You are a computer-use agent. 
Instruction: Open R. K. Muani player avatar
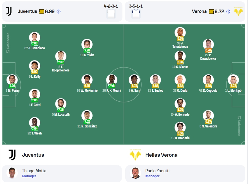tap(112, 80)
